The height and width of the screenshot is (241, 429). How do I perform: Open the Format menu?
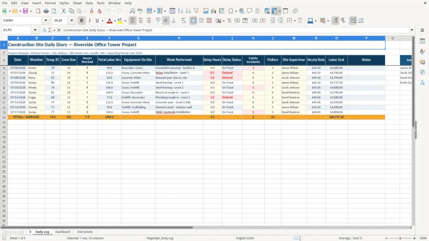click(x=50, y=3)
